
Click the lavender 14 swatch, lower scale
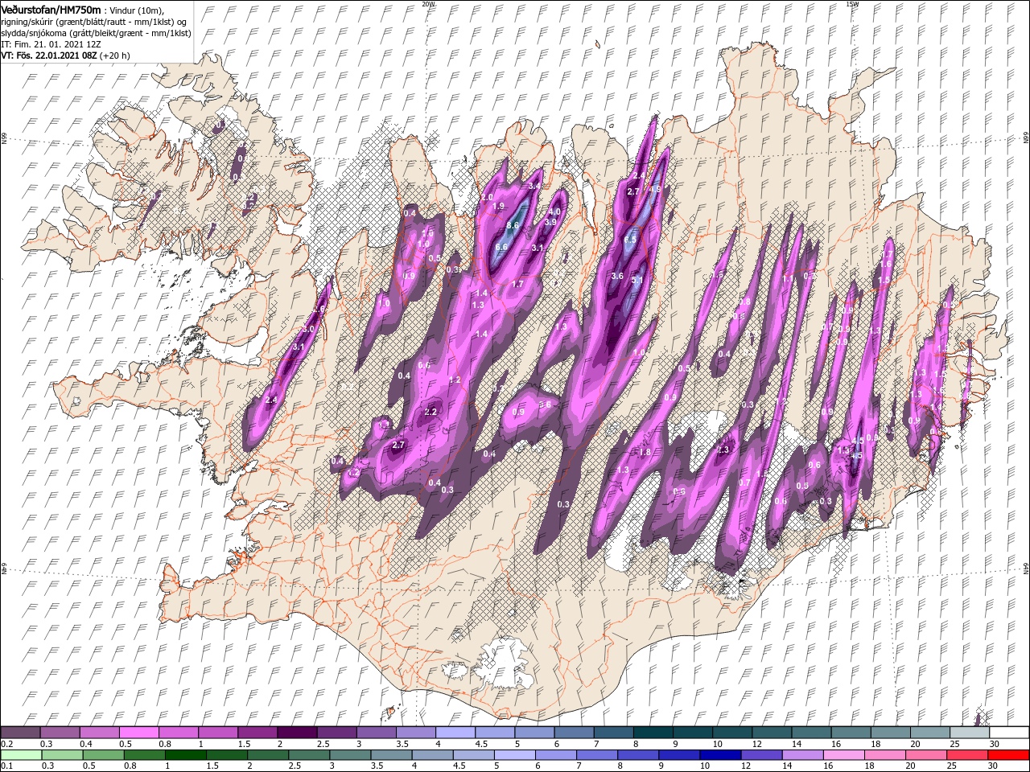pyautogui.click(x=801, y=755)
